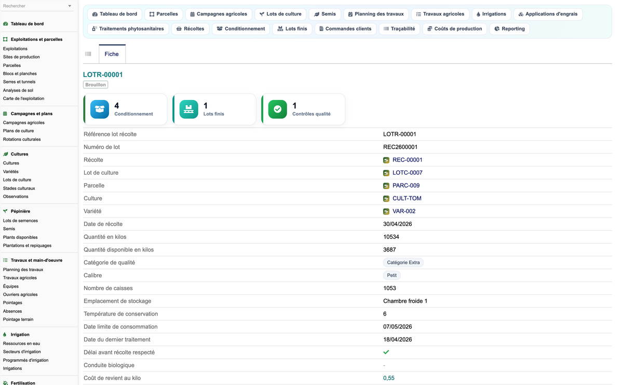623x385 pixels.
Task: Toggle the Délai avant récolte respecté checkmark
Action: [x=386, y=352]
